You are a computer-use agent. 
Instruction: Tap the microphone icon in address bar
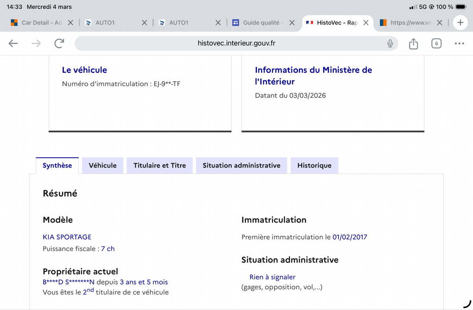[390, 43]
